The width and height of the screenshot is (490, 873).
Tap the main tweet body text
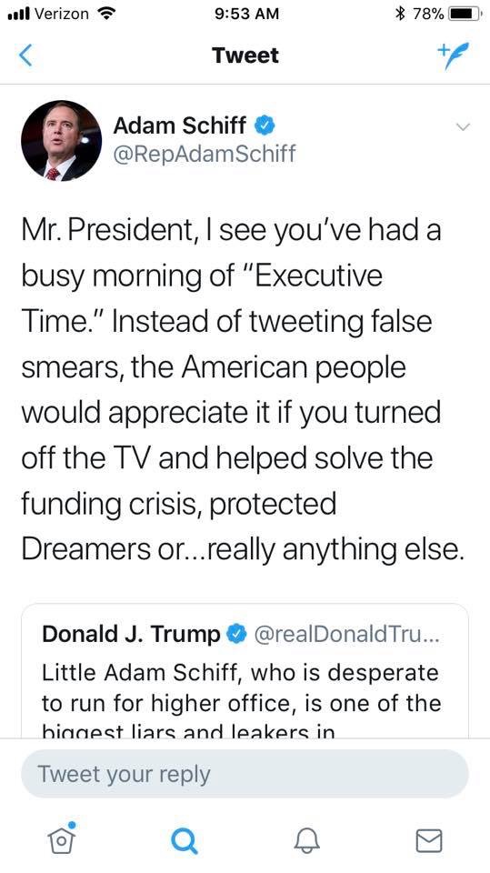pos(243,390)
